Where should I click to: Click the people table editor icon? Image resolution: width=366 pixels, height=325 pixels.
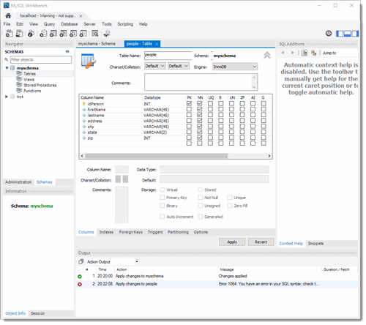pyautogui.click(x=89, y=61)
